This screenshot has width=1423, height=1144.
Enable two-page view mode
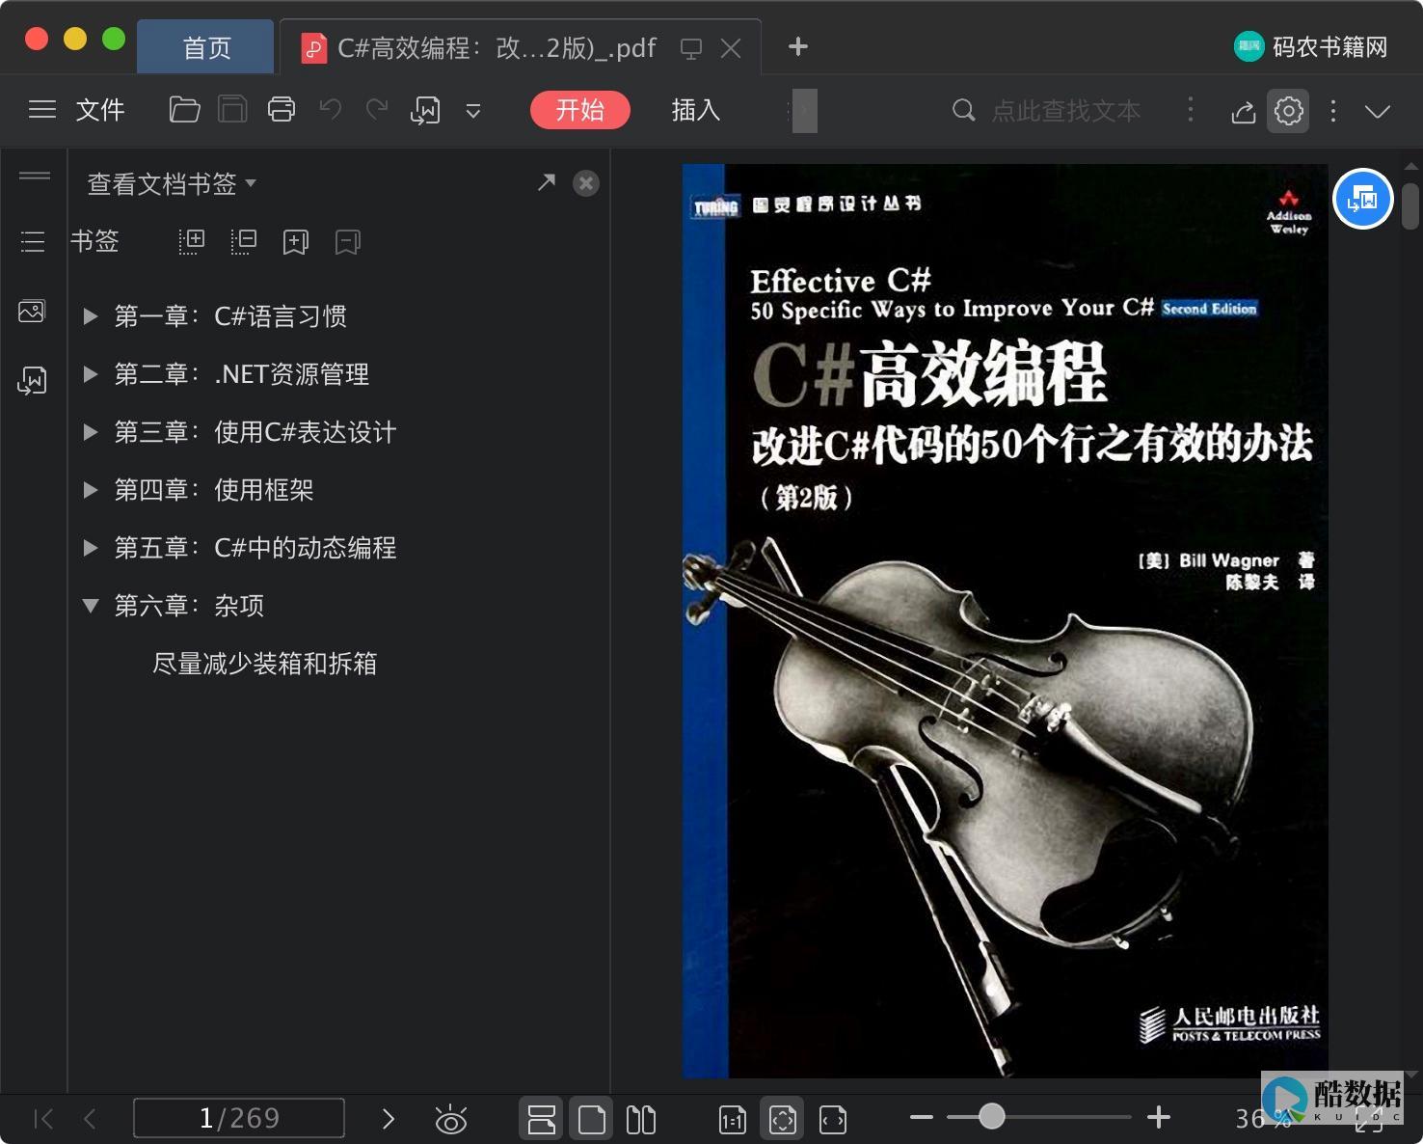point(641,1119)
